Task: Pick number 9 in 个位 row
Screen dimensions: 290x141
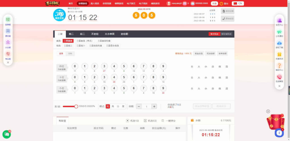Action: tap(163, 88)
